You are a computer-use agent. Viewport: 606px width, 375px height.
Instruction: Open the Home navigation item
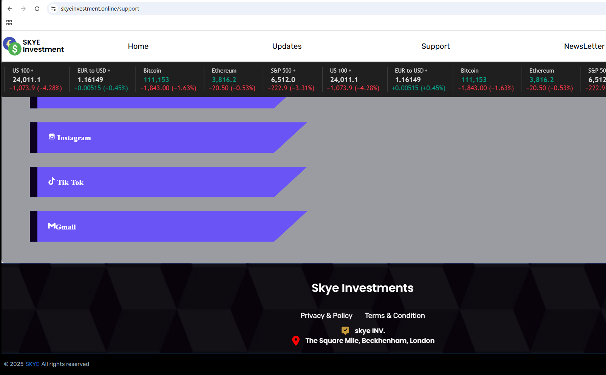tap(138, 46)
